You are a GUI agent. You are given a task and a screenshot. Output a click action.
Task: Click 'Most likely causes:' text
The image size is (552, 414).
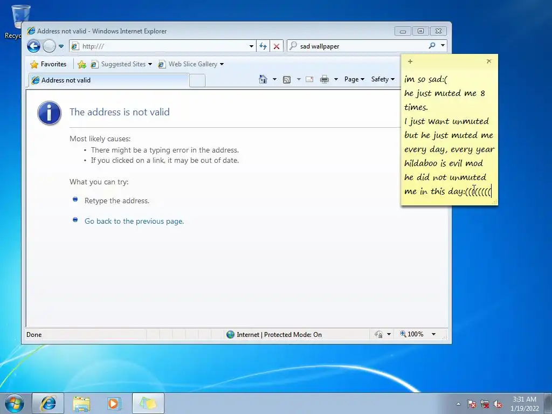[100, 139]
